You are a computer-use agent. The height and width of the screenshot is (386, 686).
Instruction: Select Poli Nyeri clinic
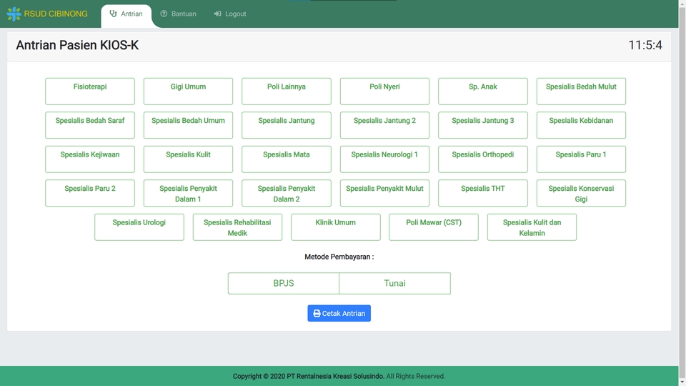(x=384, y=91)
